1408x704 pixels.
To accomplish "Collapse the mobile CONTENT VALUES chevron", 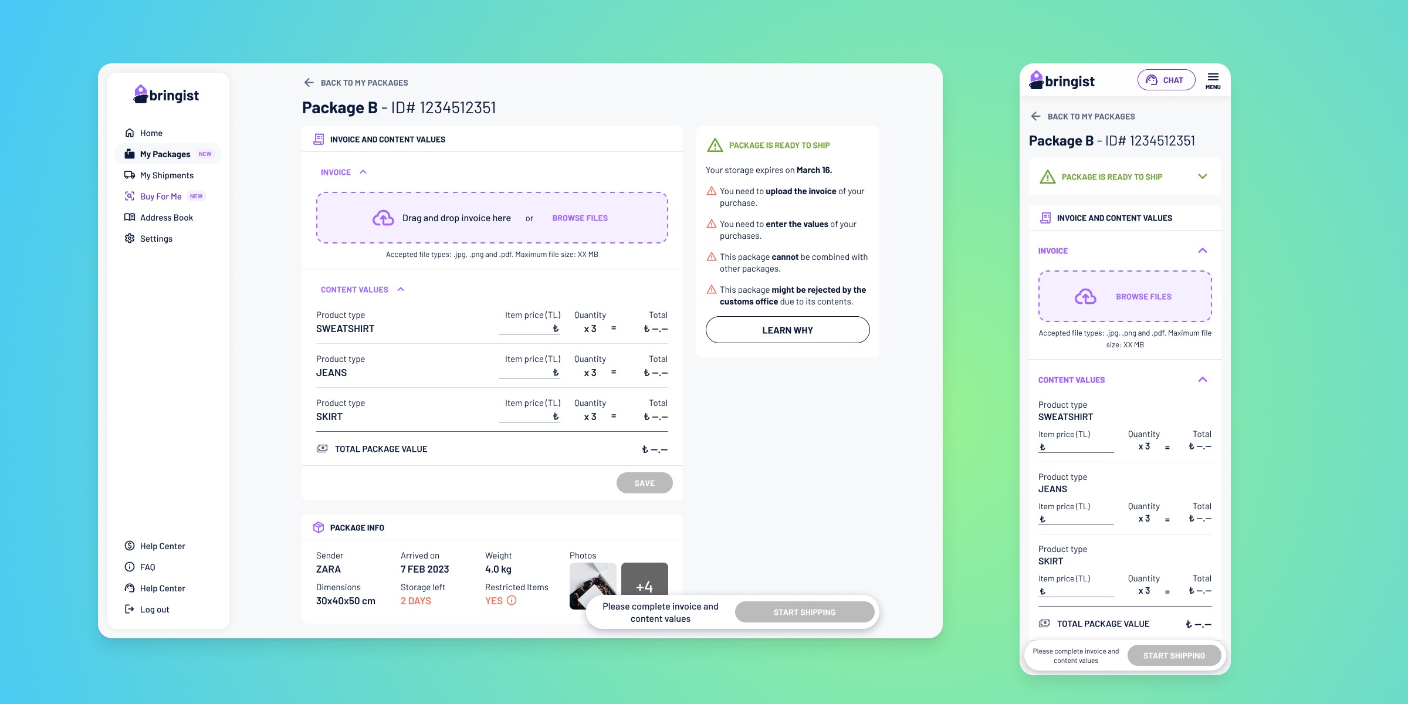I will pyautogui.click(x=1202, y=380).
